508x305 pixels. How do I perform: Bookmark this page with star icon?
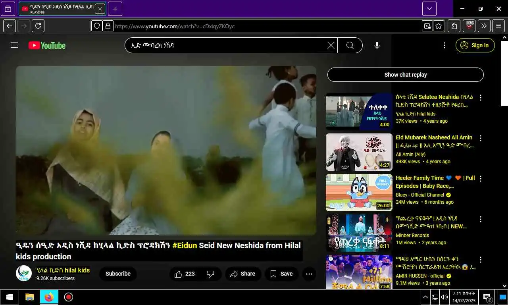439,26
